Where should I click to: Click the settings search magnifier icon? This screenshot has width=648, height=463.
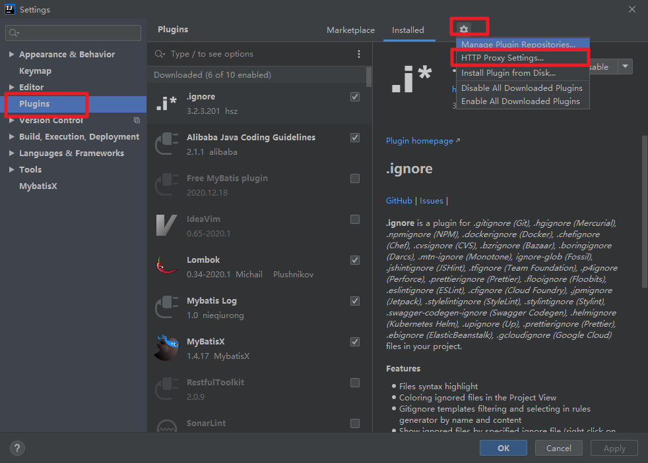(x=14, y=33)
